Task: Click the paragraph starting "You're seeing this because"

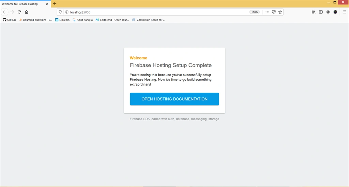Action: [x=171, y=79]
